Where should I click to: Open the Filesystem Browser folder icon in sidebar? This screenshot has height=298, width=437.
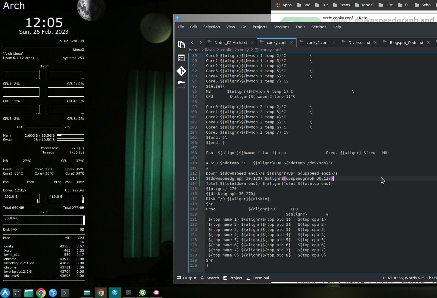point(181,84)
